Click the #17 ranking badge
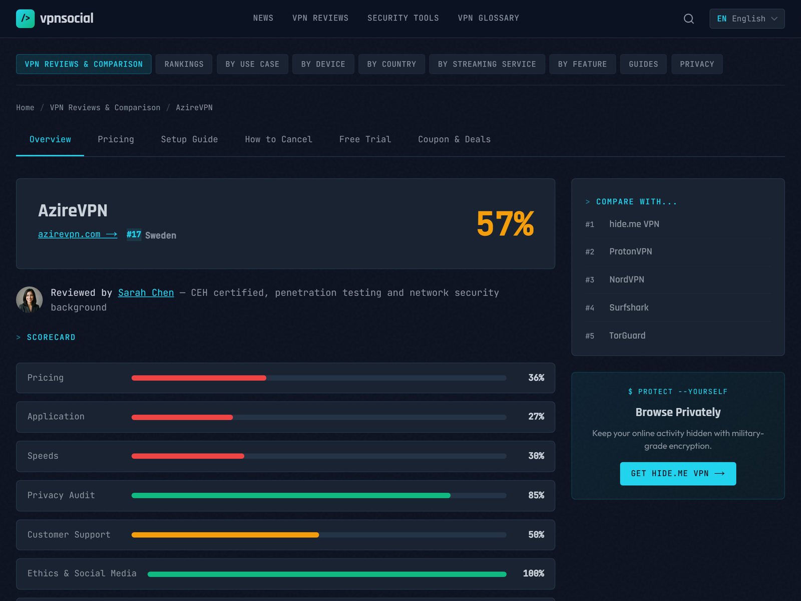This screenshot has height=601, width=801. [134, 234]
